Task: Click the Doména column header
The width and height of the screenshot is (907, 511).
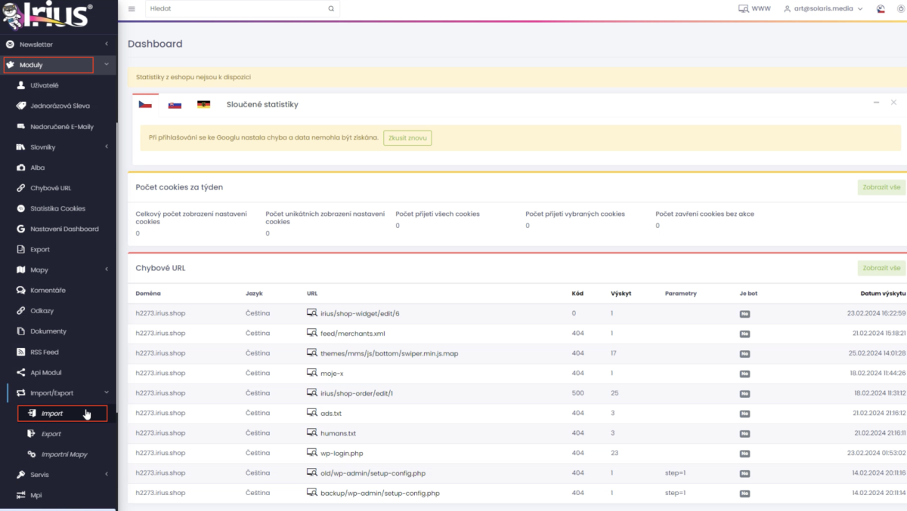Action: (x=148, y=294)
